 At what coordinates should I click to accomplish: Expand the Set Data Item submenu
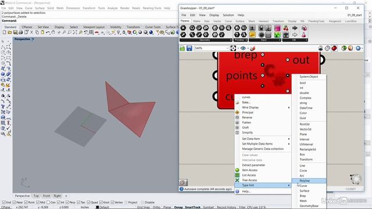(x=263, y=139)
